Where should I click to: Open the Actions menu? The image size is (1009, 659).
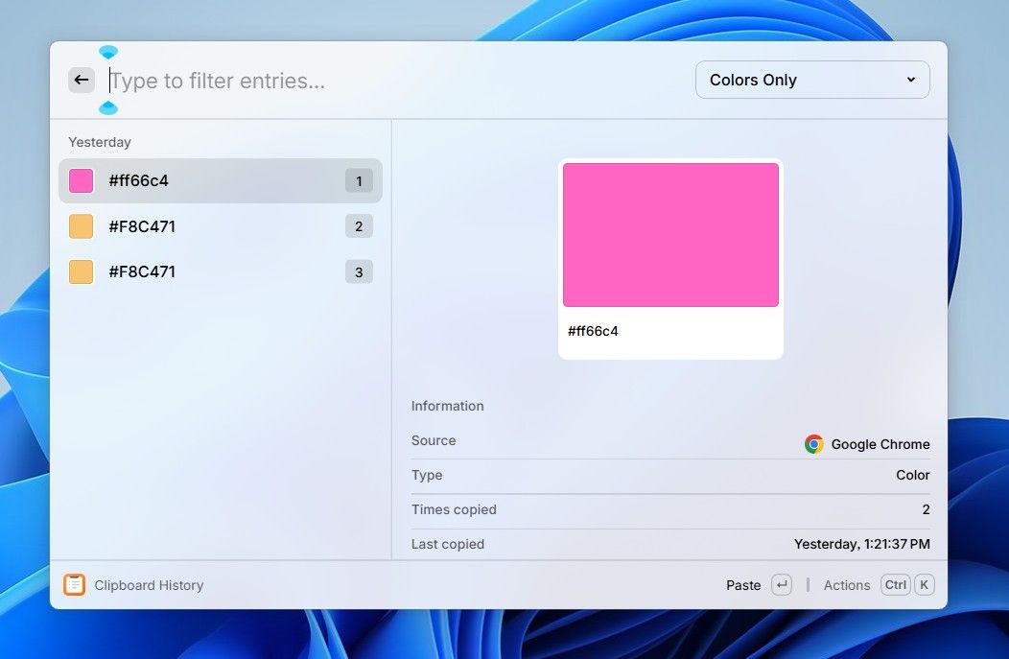(x=847, y=584)
